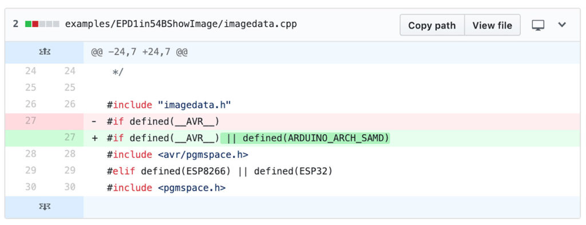Click the display rich diff monitor icon
The image size is (586, 225).
coord(538,25)
